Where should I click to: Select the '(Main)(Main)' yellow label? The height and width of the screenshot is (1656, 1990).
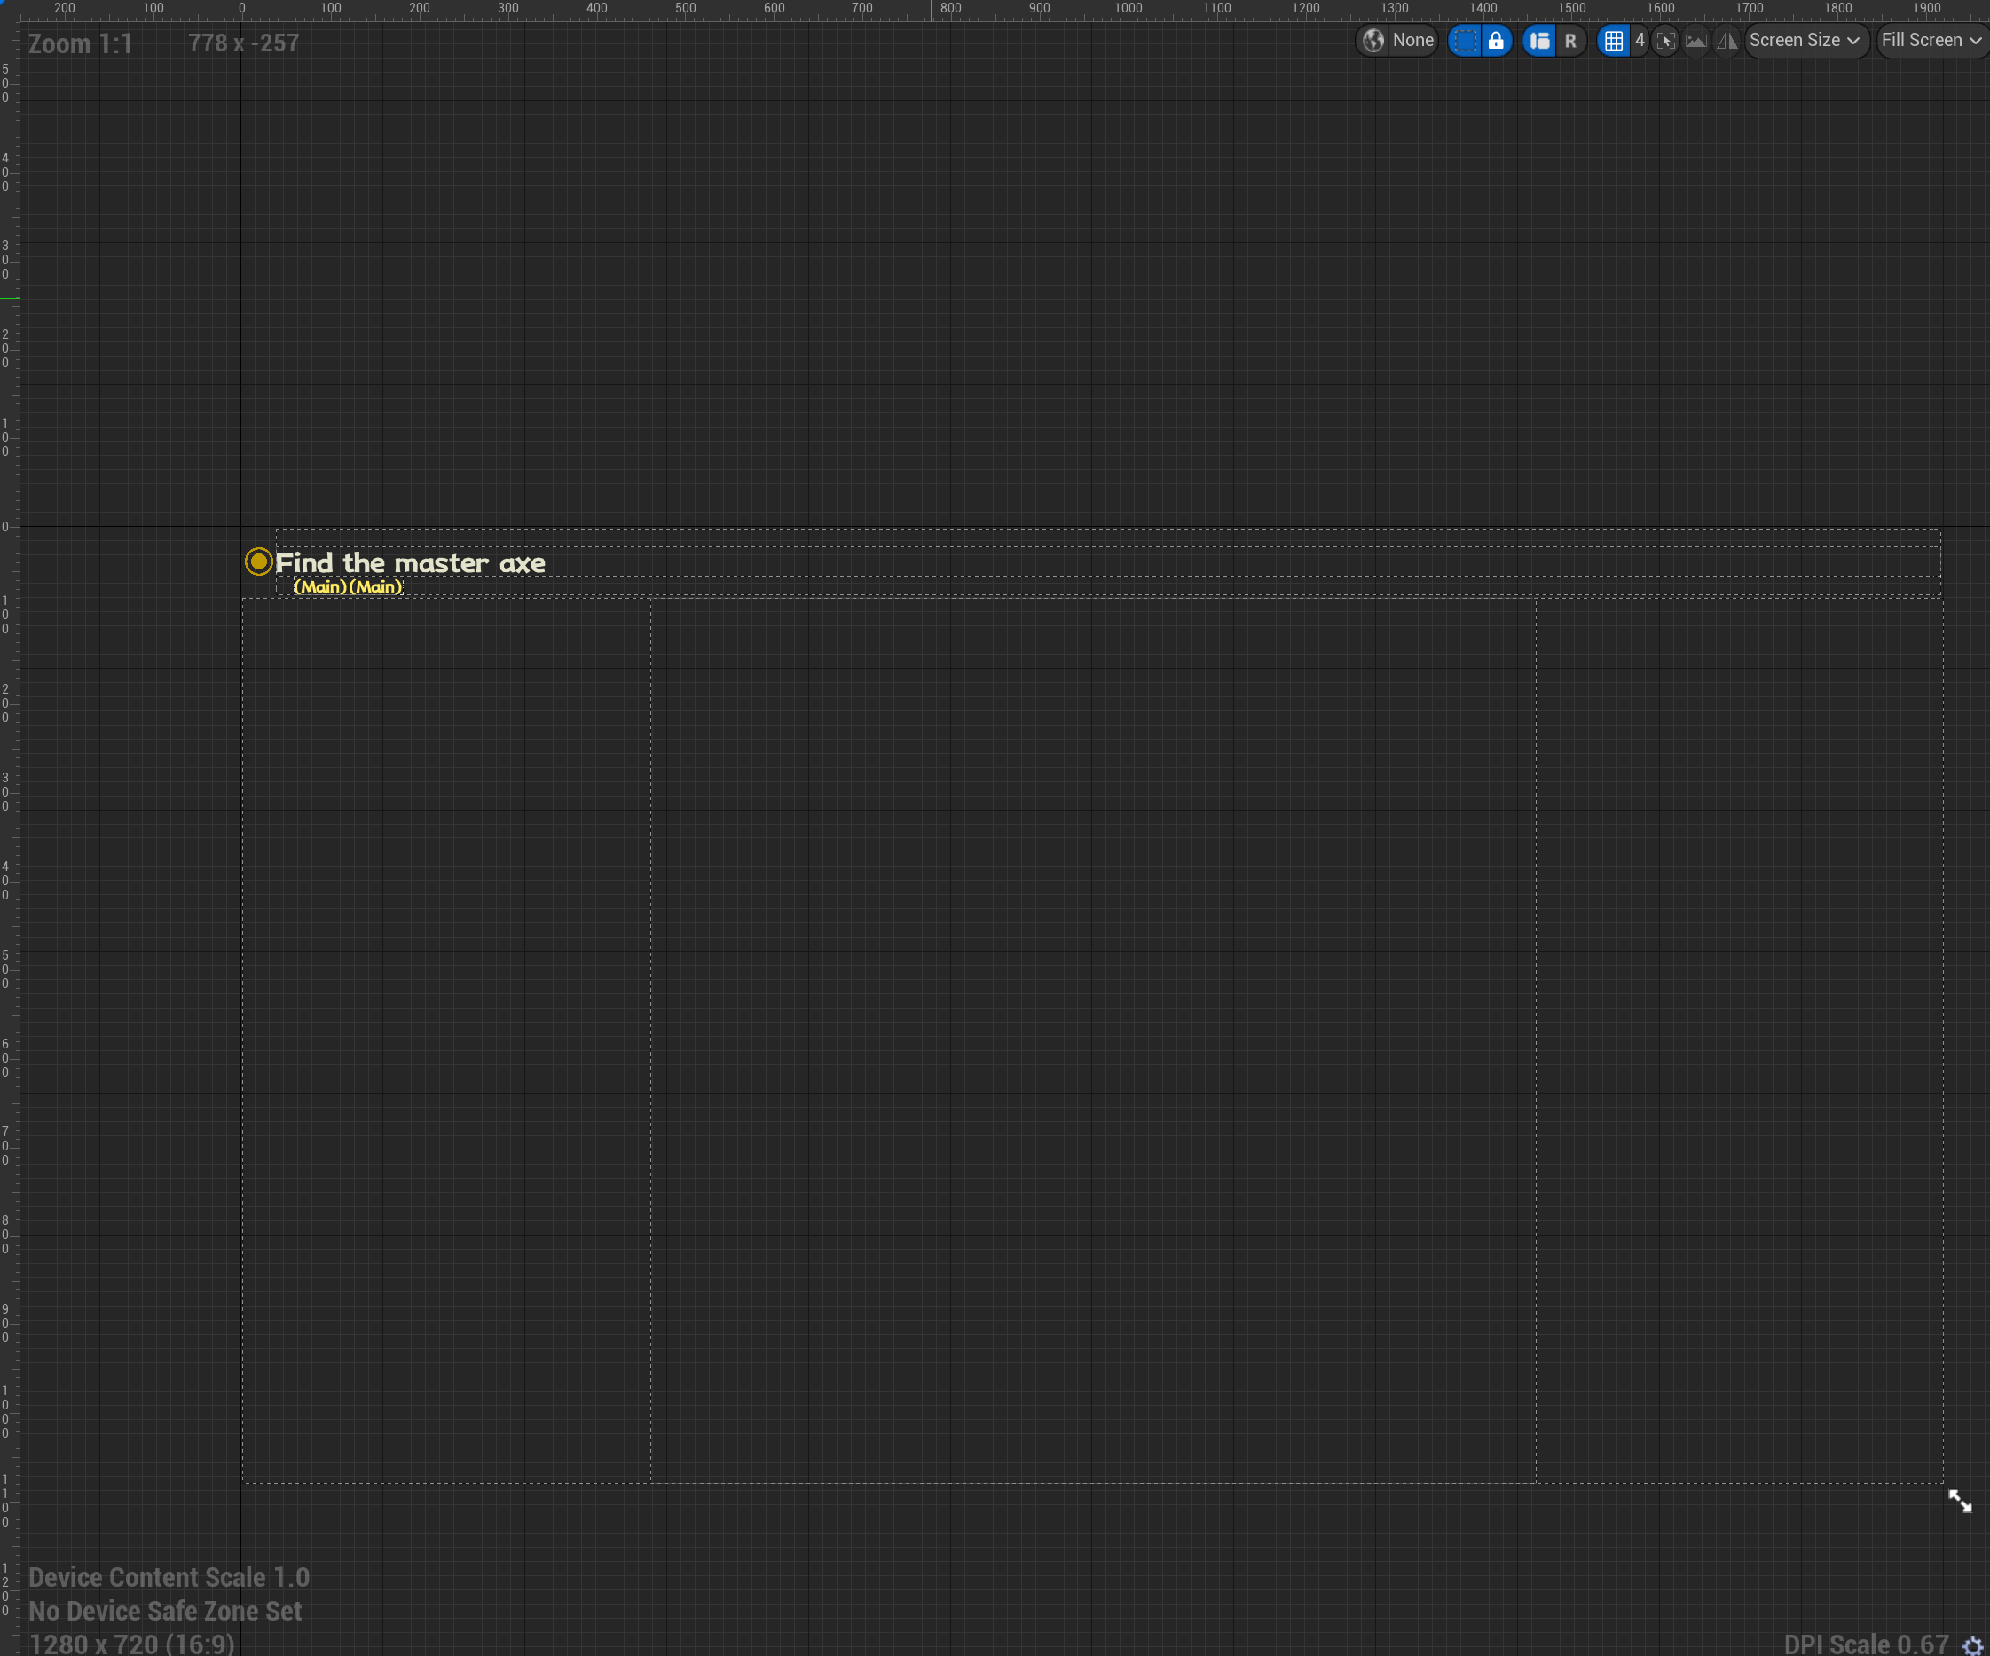[348, 586]
